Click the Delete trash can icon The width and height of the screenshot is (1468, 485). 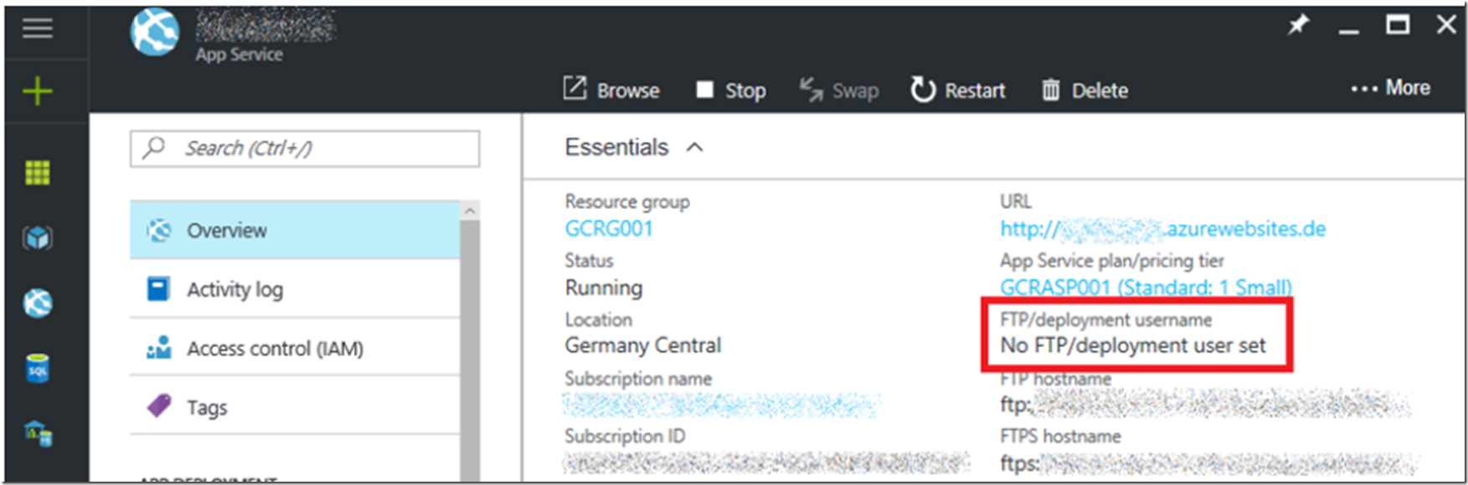(x=1051, y=89)
